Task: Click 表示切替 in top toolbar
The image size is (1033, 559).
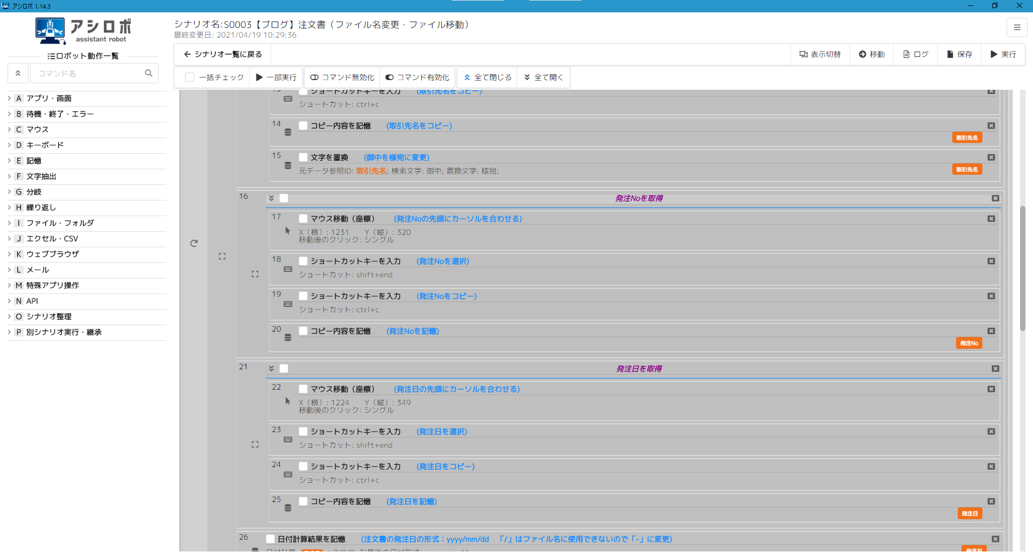Action: [x=820, y=54]
